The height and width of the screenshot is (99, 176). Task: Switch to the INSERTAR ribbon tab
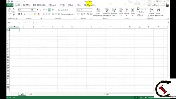pyautogui.click(x=26, y=5)
